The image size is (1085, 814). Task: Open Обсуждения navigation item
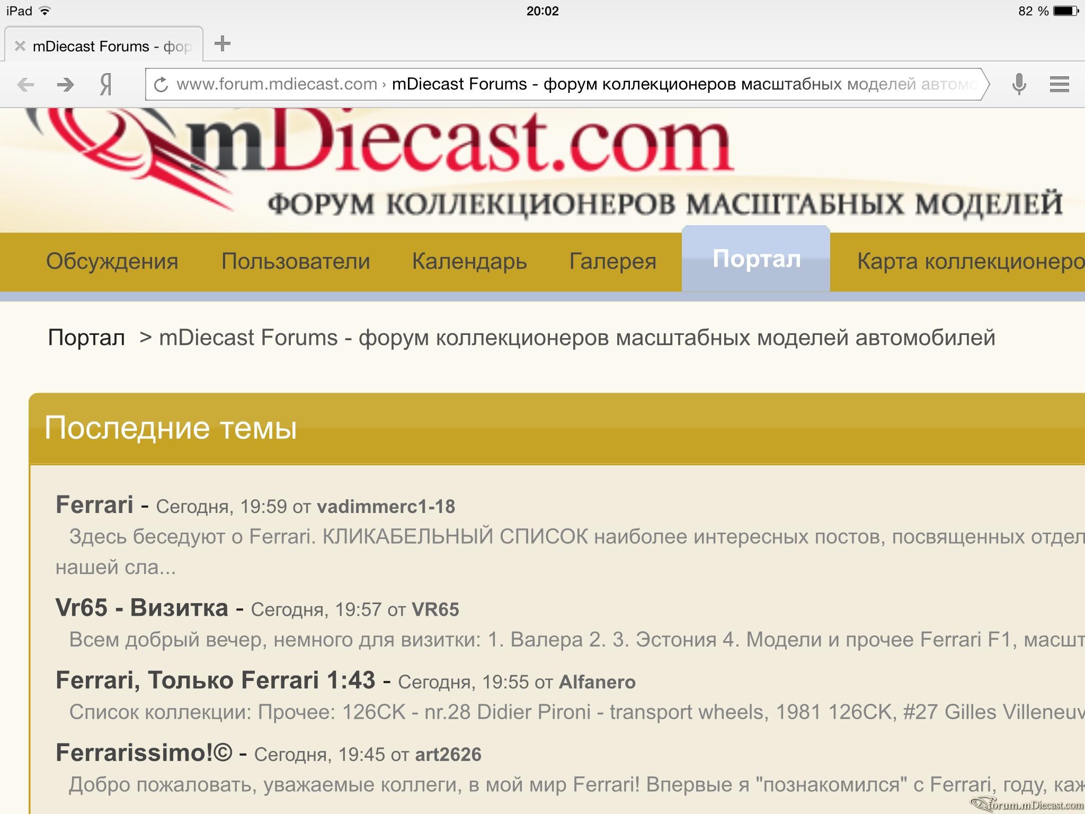point(112,261)
